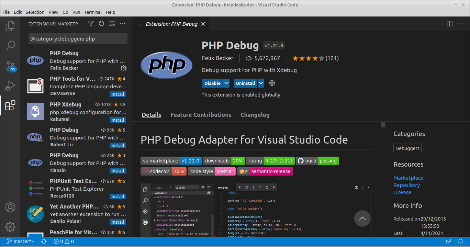Install the PHP Xdebug extension
Image resolution: width=470 pixels, height=247 pixels.
pyautogui.click(x=117, y=120)
